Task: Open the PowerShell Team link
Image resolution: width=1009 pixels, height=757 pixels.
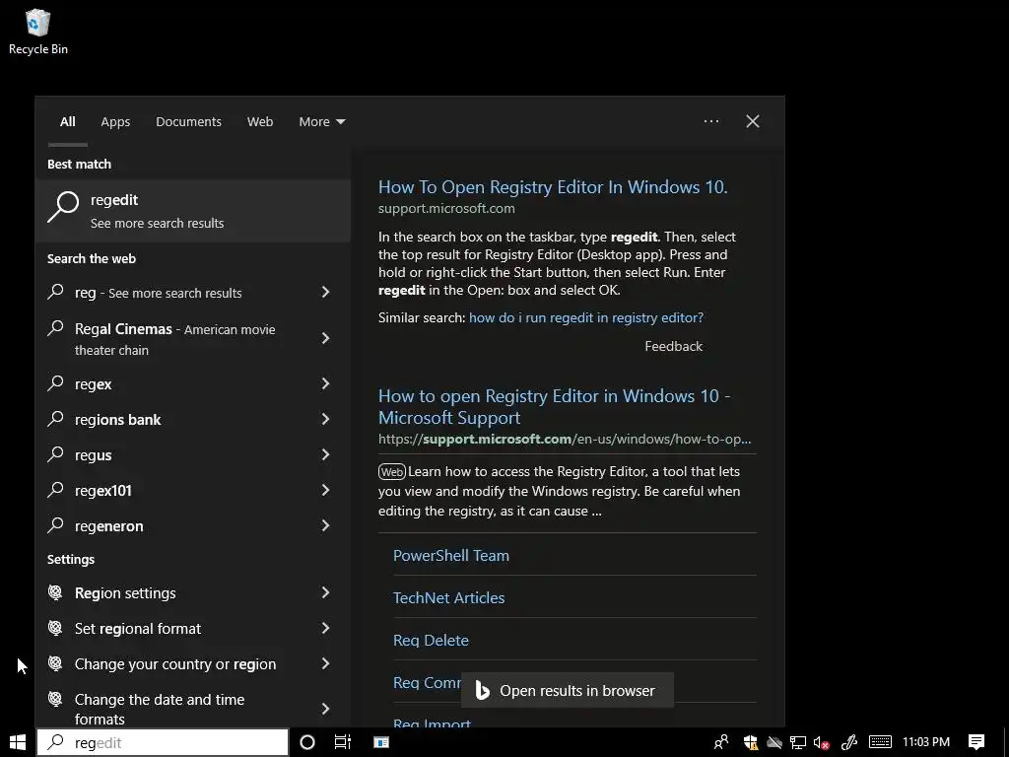Action: pos(451,556)
